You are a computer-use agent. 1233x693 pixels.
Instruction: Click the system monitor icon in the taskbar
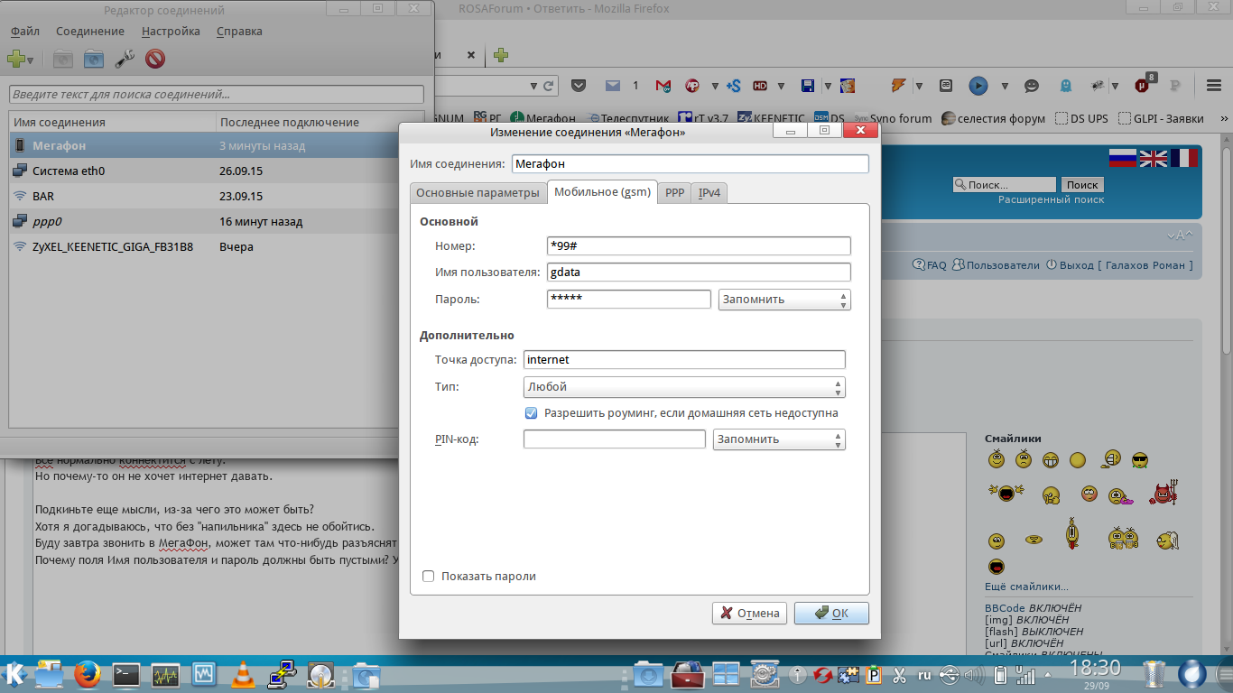(x=165, y=674)
